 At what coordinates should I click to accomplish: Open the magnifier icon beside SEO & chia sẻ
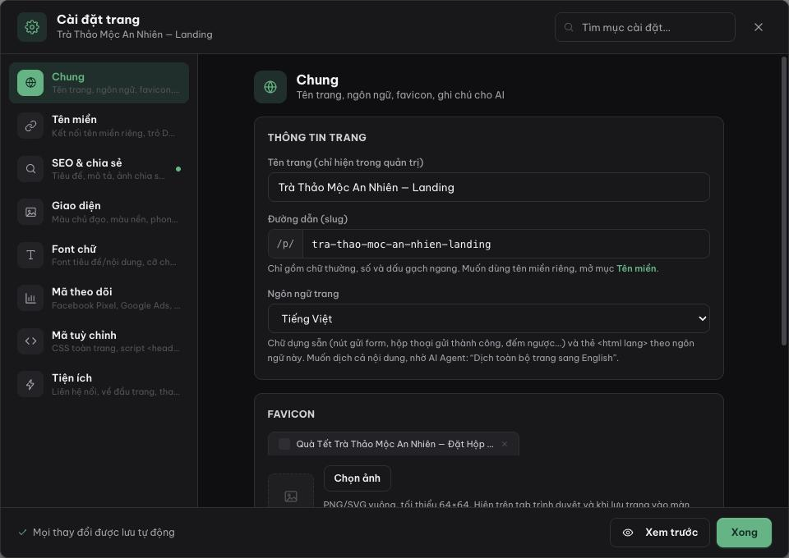pos(30,169)
